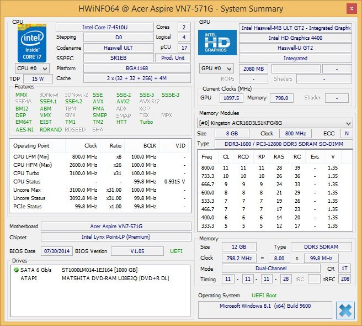Click the BIOS date 07/30/2014 field

pyautogui.click(x=57, y=251)
